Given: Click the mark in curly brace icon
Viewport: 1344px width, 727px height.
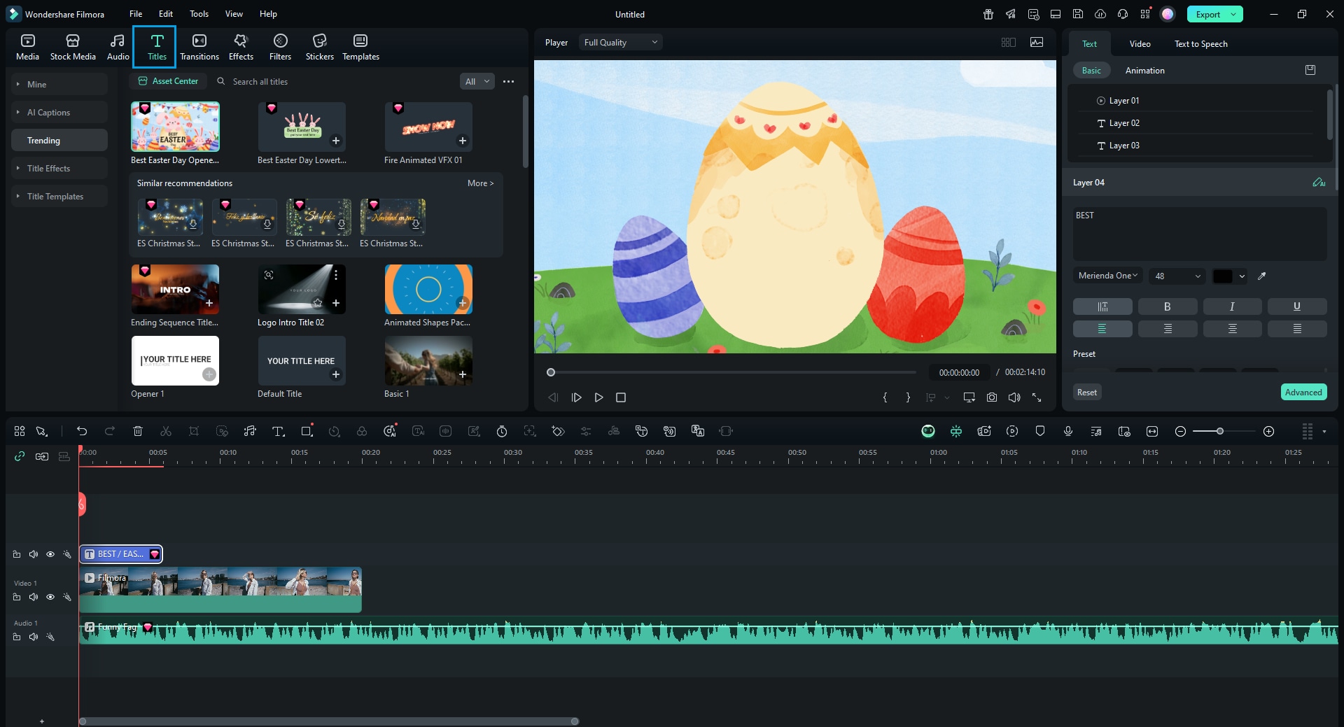Looking at the screenshot, I should click(x=885, y=397).
